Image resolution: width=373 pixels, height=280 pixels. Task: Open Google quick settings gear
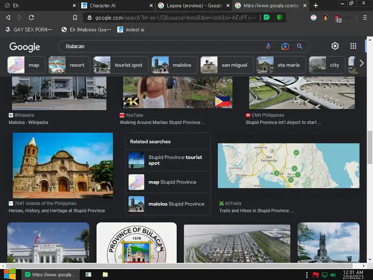pos(335,46)
